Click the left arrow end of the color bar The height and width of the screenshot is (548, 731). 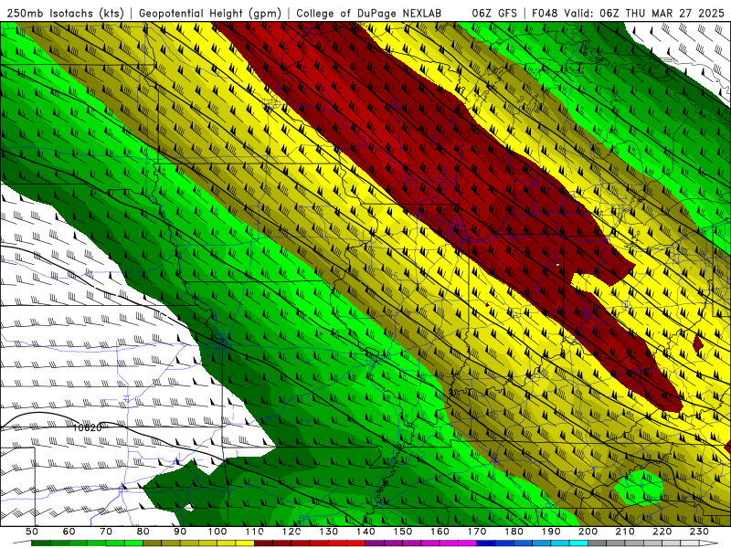[x=22, y=543]
